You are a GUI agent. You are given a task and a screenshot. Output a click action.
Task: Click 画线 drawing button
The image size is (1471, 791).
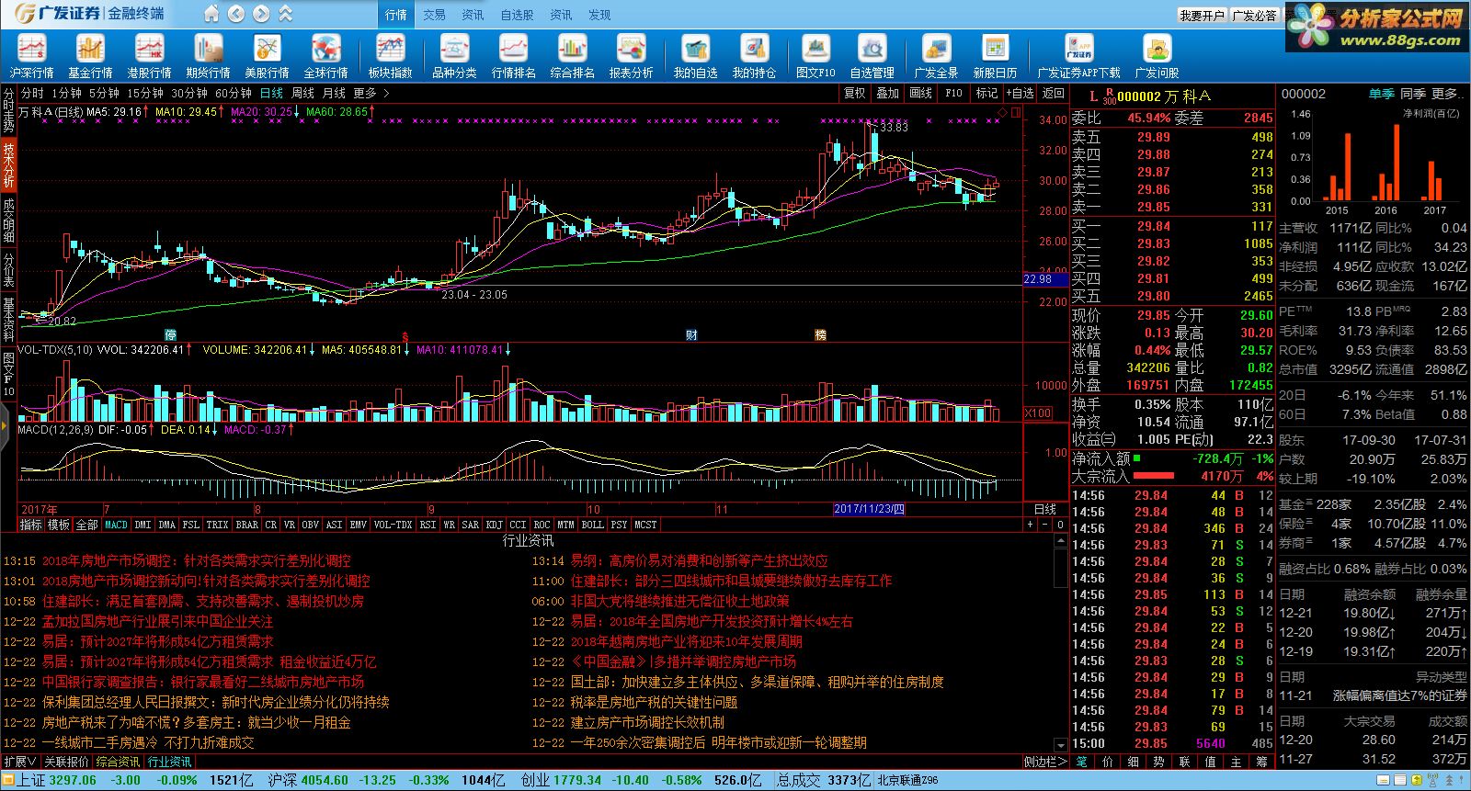[920, 93]
